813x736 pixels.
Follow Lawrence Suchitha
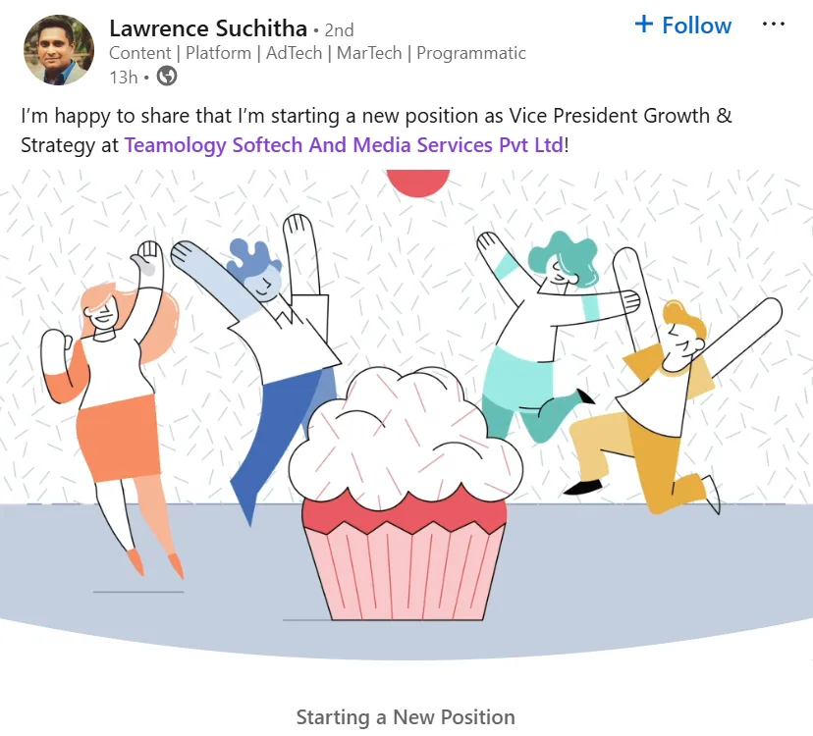point(682,25)
